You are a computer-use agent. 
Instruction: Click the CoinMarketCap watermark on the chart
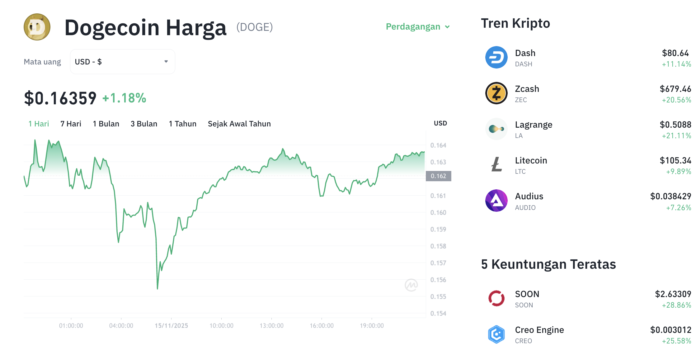(x=411, y=285)
